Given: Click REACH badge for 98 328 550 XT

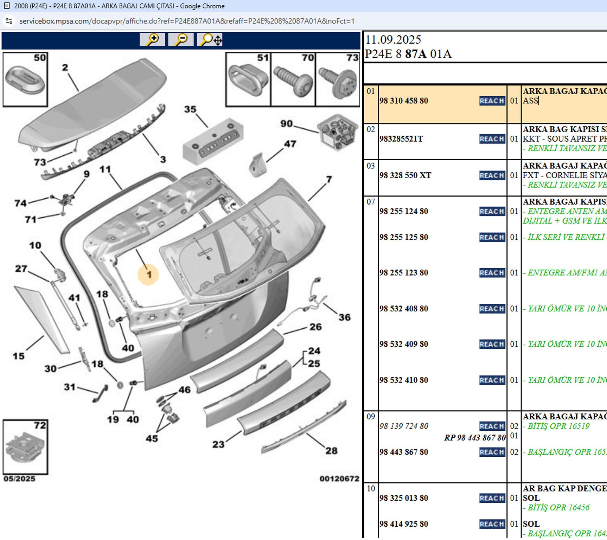Looking at the screenshot, I should (x=492, y=175).
